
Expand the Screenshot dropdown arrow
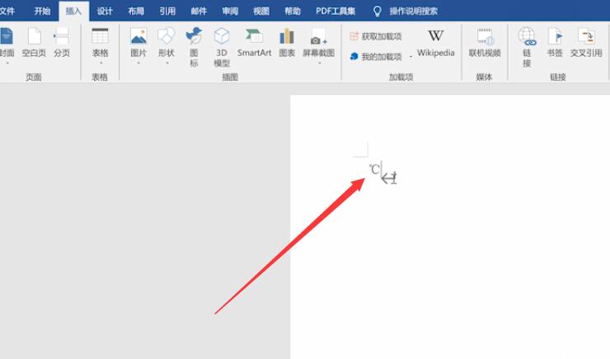[x=319, y=63]
